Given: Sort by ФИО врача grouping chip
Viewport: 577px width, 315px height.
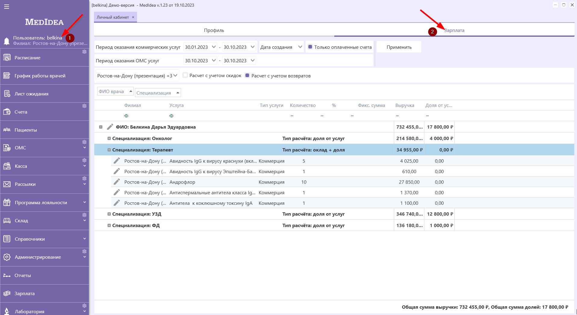Looking at the screenshot, I should coord(115,91).
